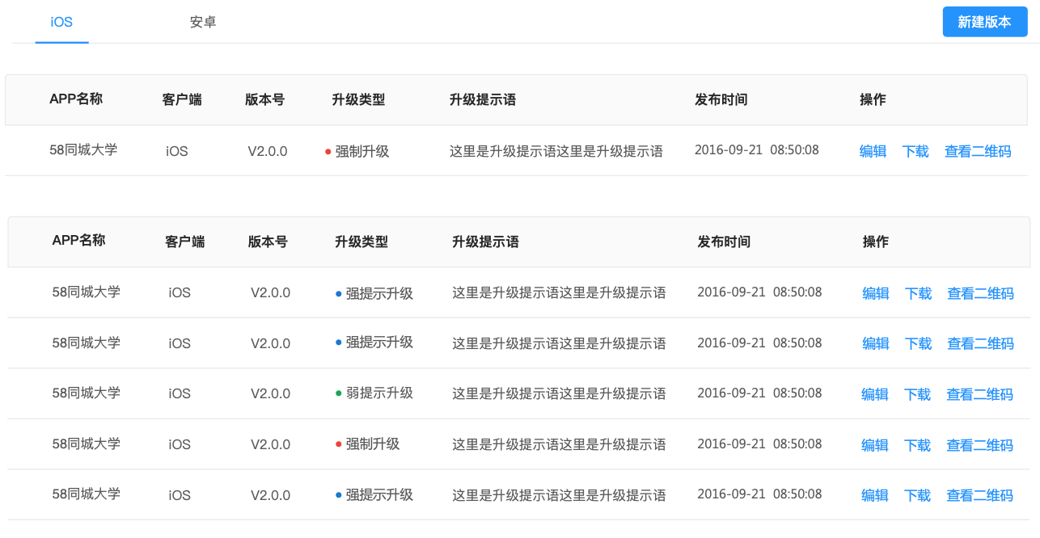
Task: Click 编辑 in the top table's only row
Action: click(873, 151)
